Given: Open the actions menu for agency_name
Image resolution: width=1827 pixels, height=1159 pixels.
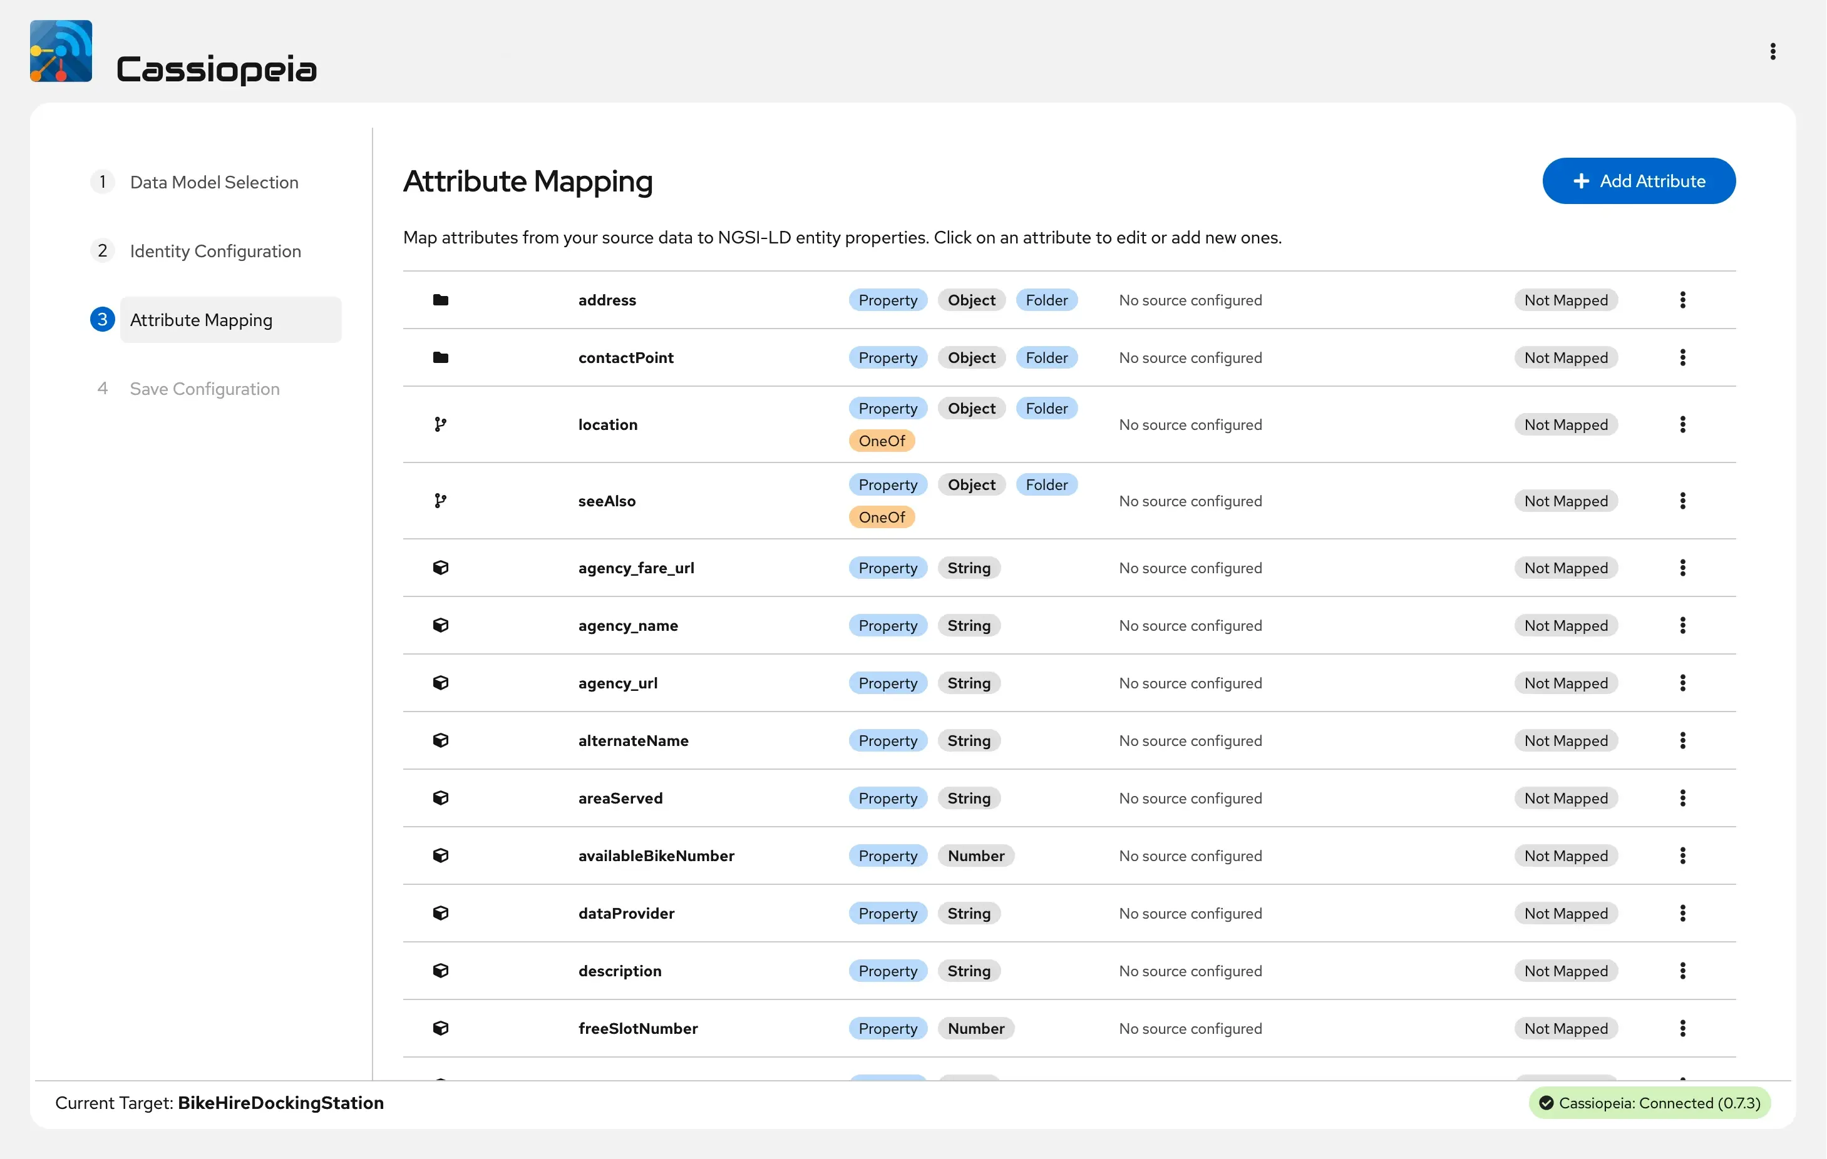Looking at the screenshot, I should (1682, 625).
